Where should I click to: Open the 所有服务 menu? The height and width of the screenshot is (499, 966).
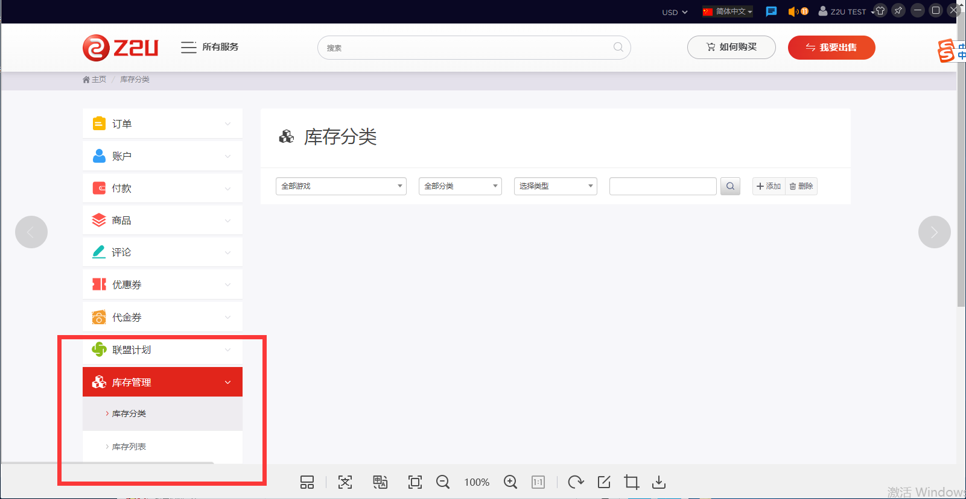[210, 47]
